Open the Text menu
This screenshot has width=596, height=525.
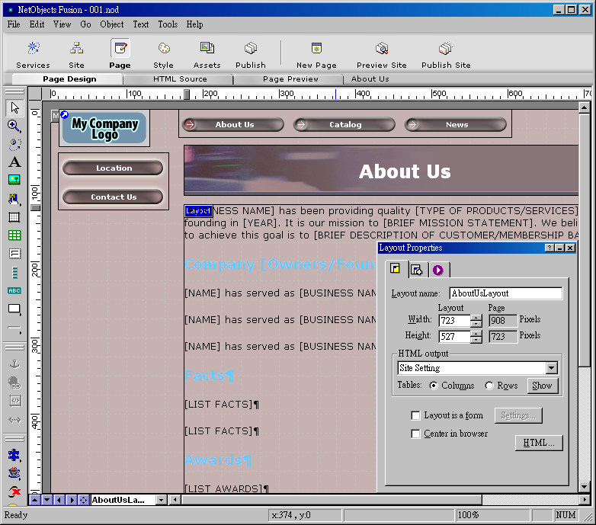[x=141, y=24]
